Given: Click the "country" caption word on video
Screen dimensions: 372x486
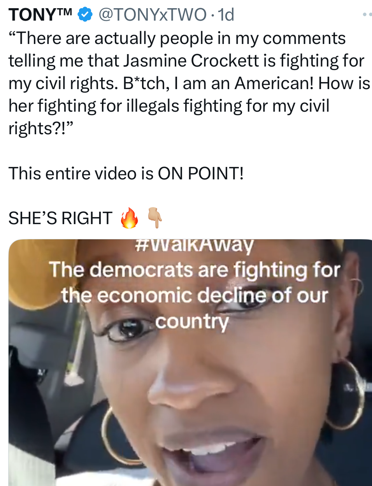Looking at the screenshot, I should pyautogui.click(x=192, y=322).
